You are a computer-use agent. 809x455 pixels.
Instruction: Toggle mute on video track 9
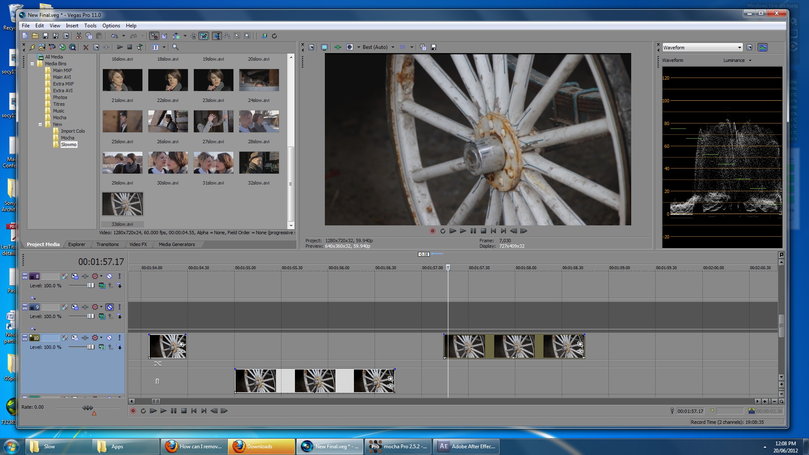coord(109,307)
